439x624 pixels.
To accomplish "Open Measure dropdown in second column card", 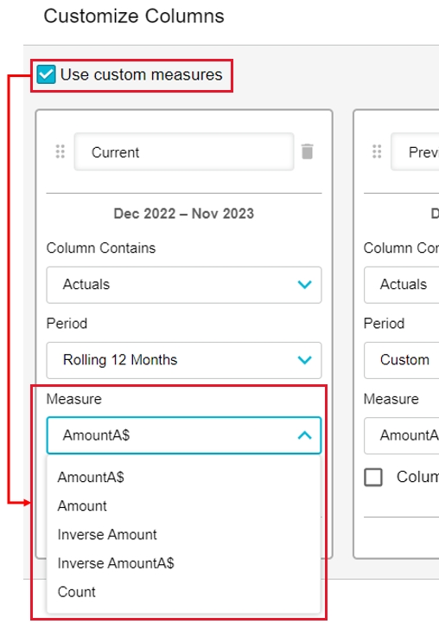I will [x=402, y=435].
